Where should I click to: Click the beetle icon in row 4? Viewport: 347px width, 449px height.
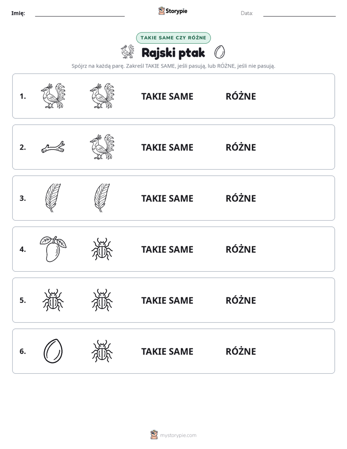(102, 249)
